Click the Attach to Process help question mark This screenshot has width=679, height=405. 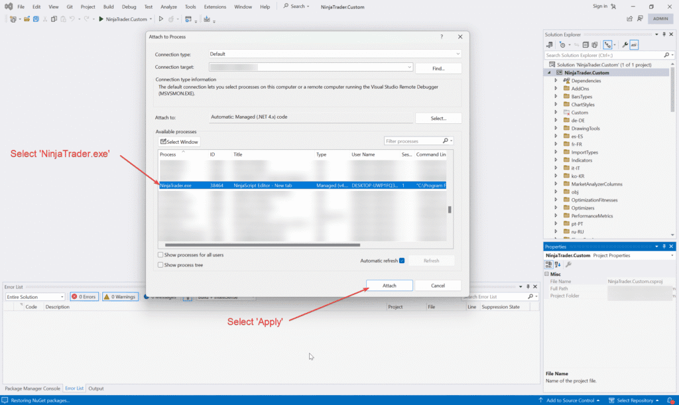[x=442, y=36]
